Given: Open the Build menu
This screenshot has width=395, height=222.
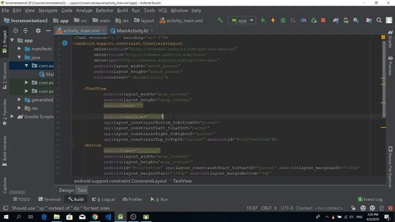Looking at the screenshot, I should point(122,10).
